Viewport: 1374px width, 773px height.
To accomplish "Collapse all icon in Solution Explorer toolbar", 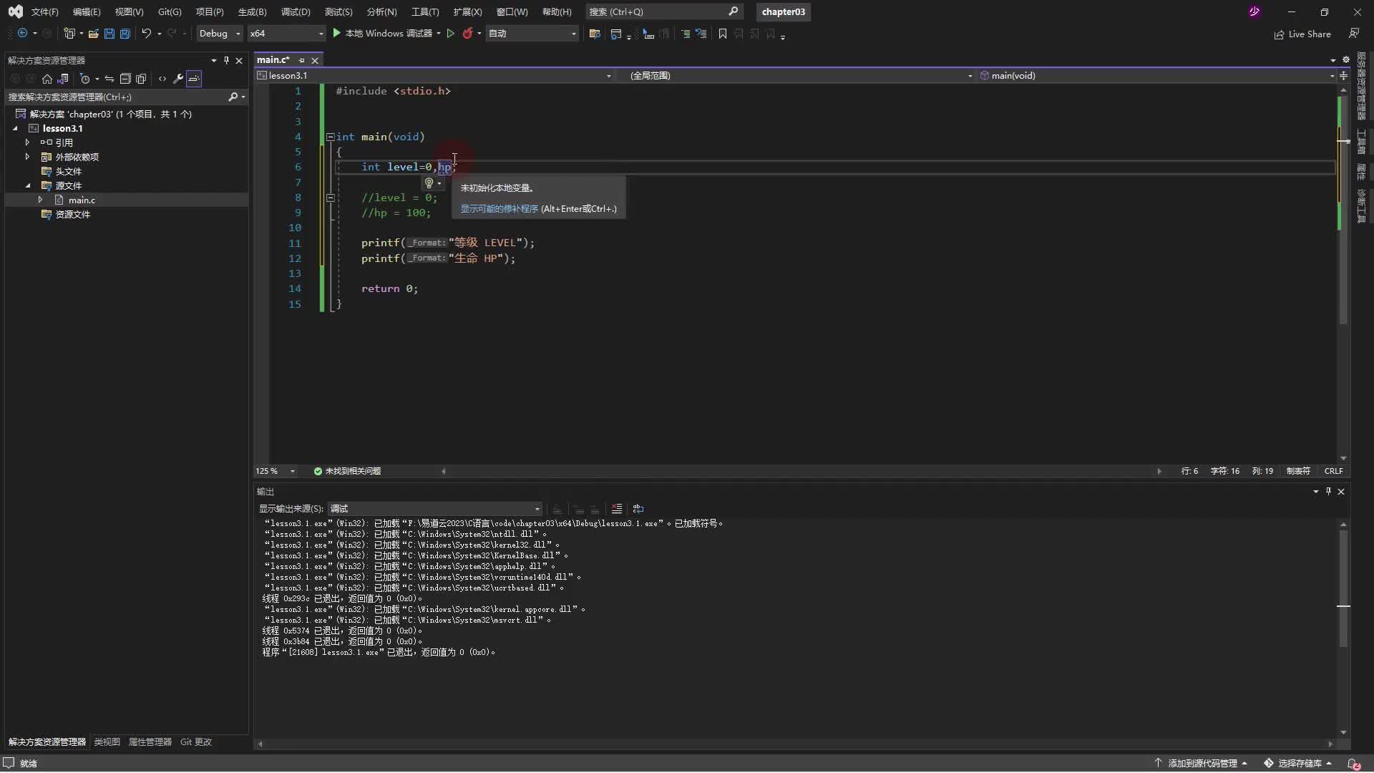I will [x=125, y=79].
